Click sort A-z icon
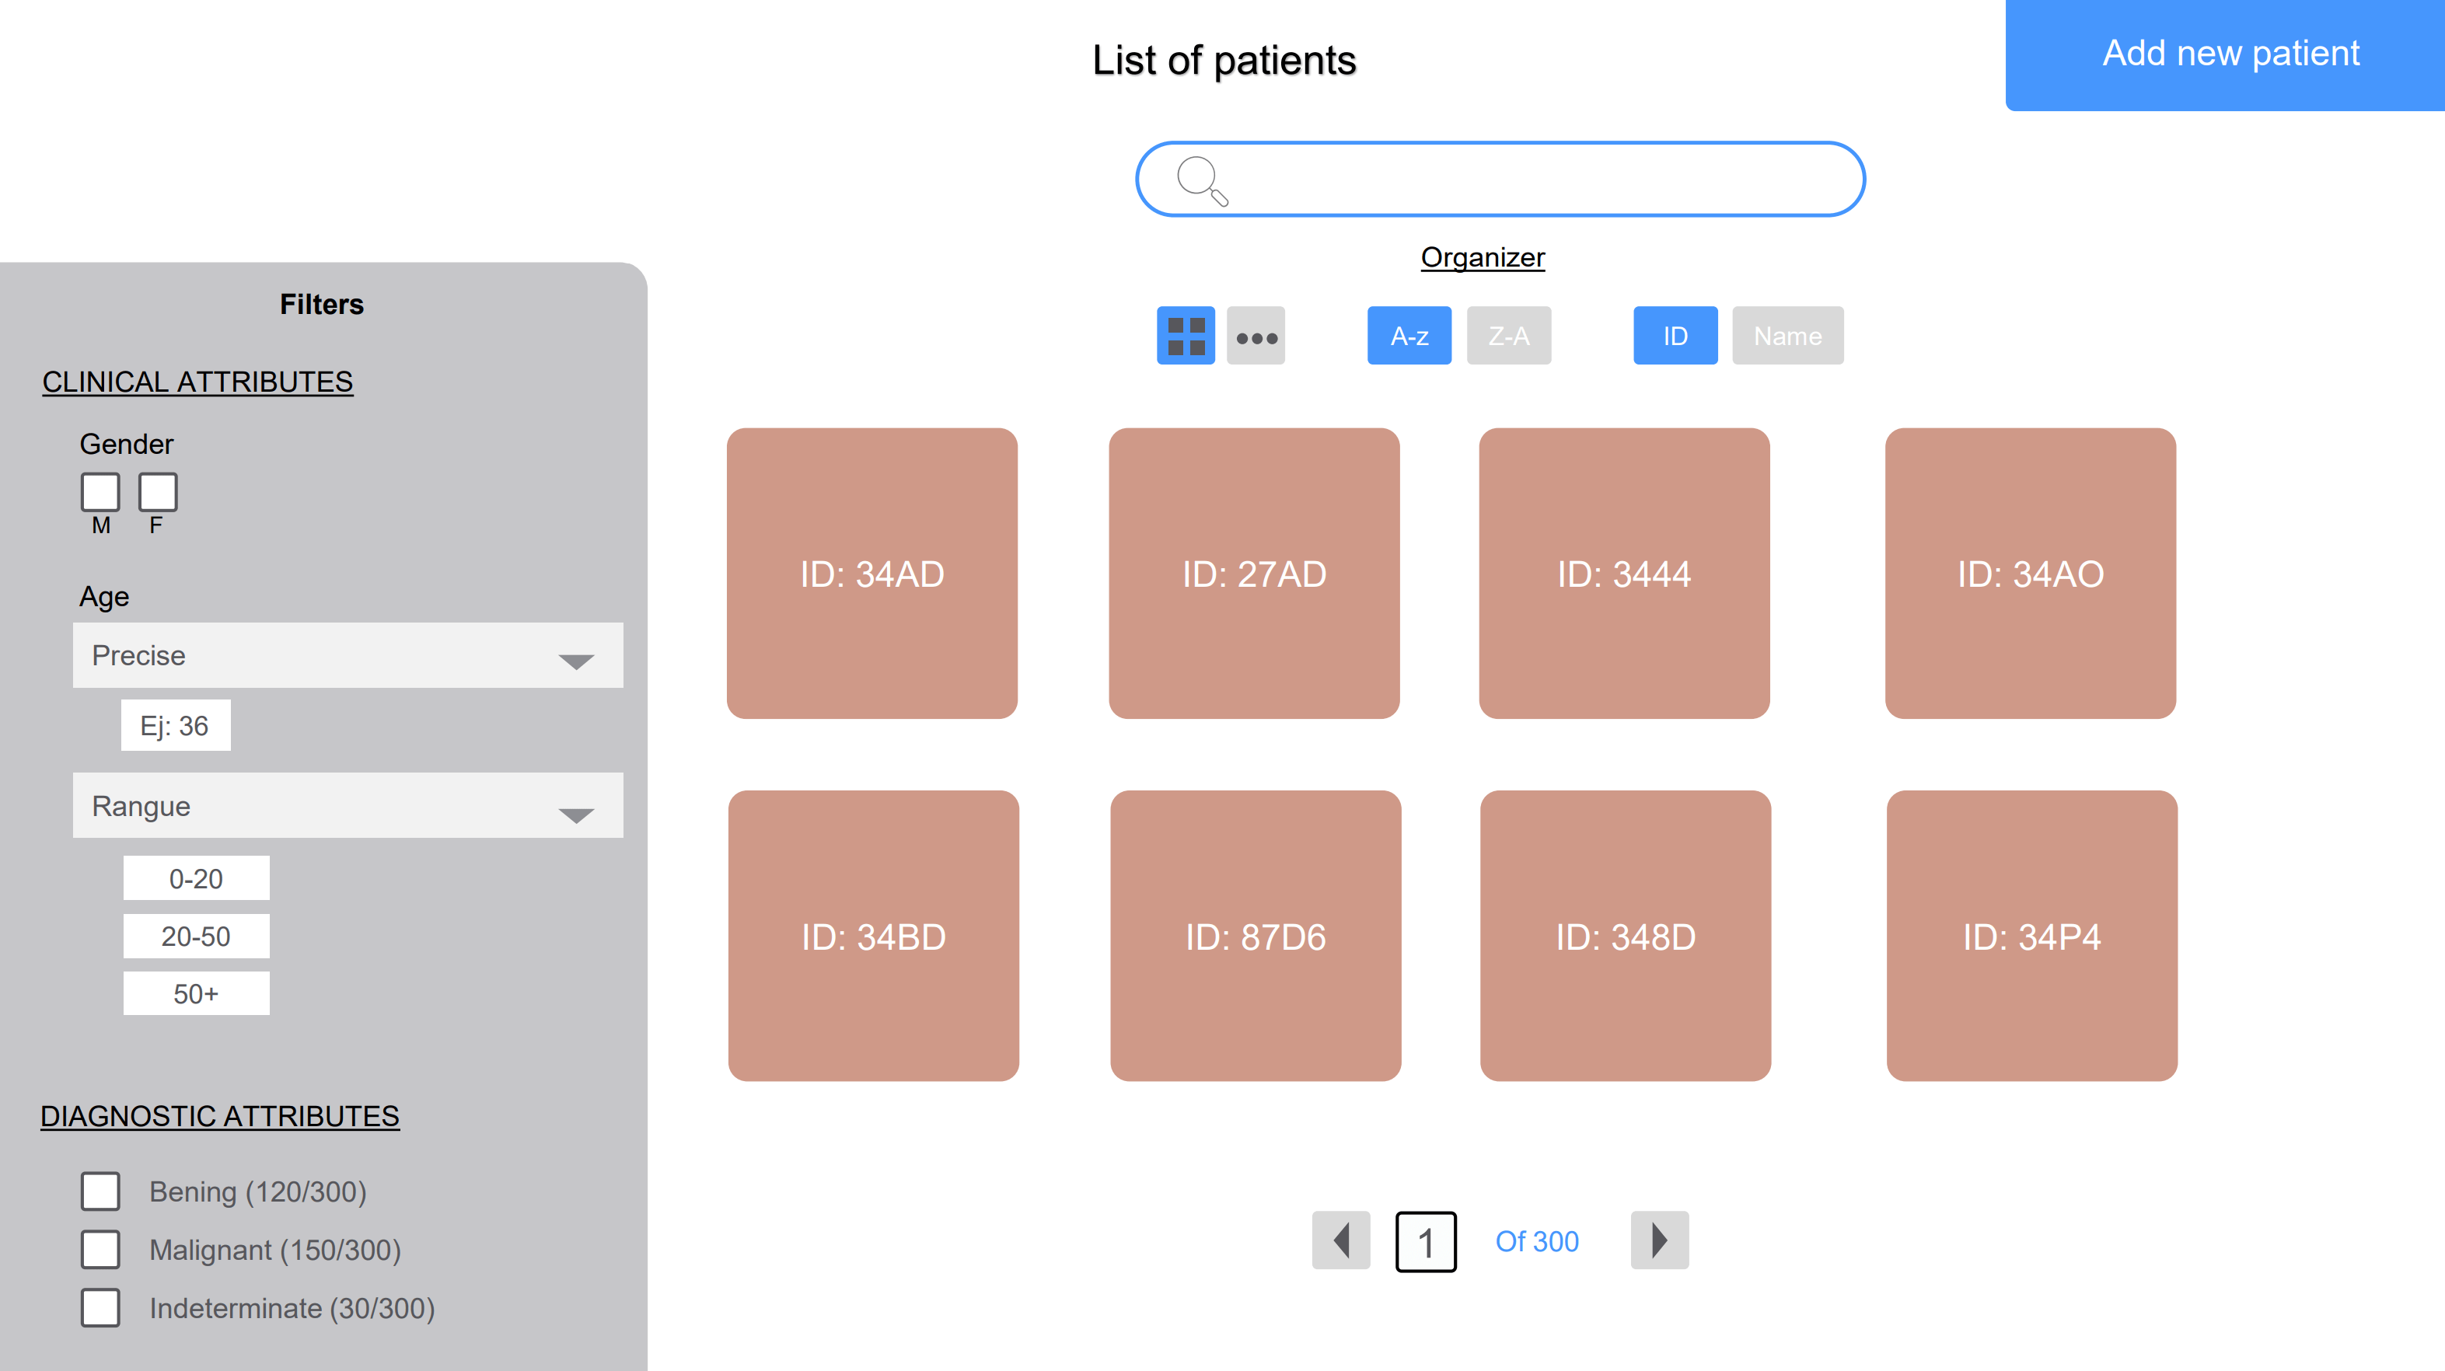 (x=1407, y=334)
